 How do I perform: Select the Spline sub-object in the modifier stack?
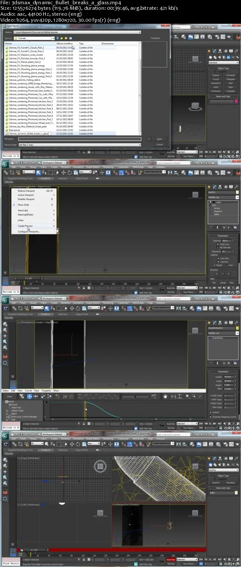[x=216, y=214]
